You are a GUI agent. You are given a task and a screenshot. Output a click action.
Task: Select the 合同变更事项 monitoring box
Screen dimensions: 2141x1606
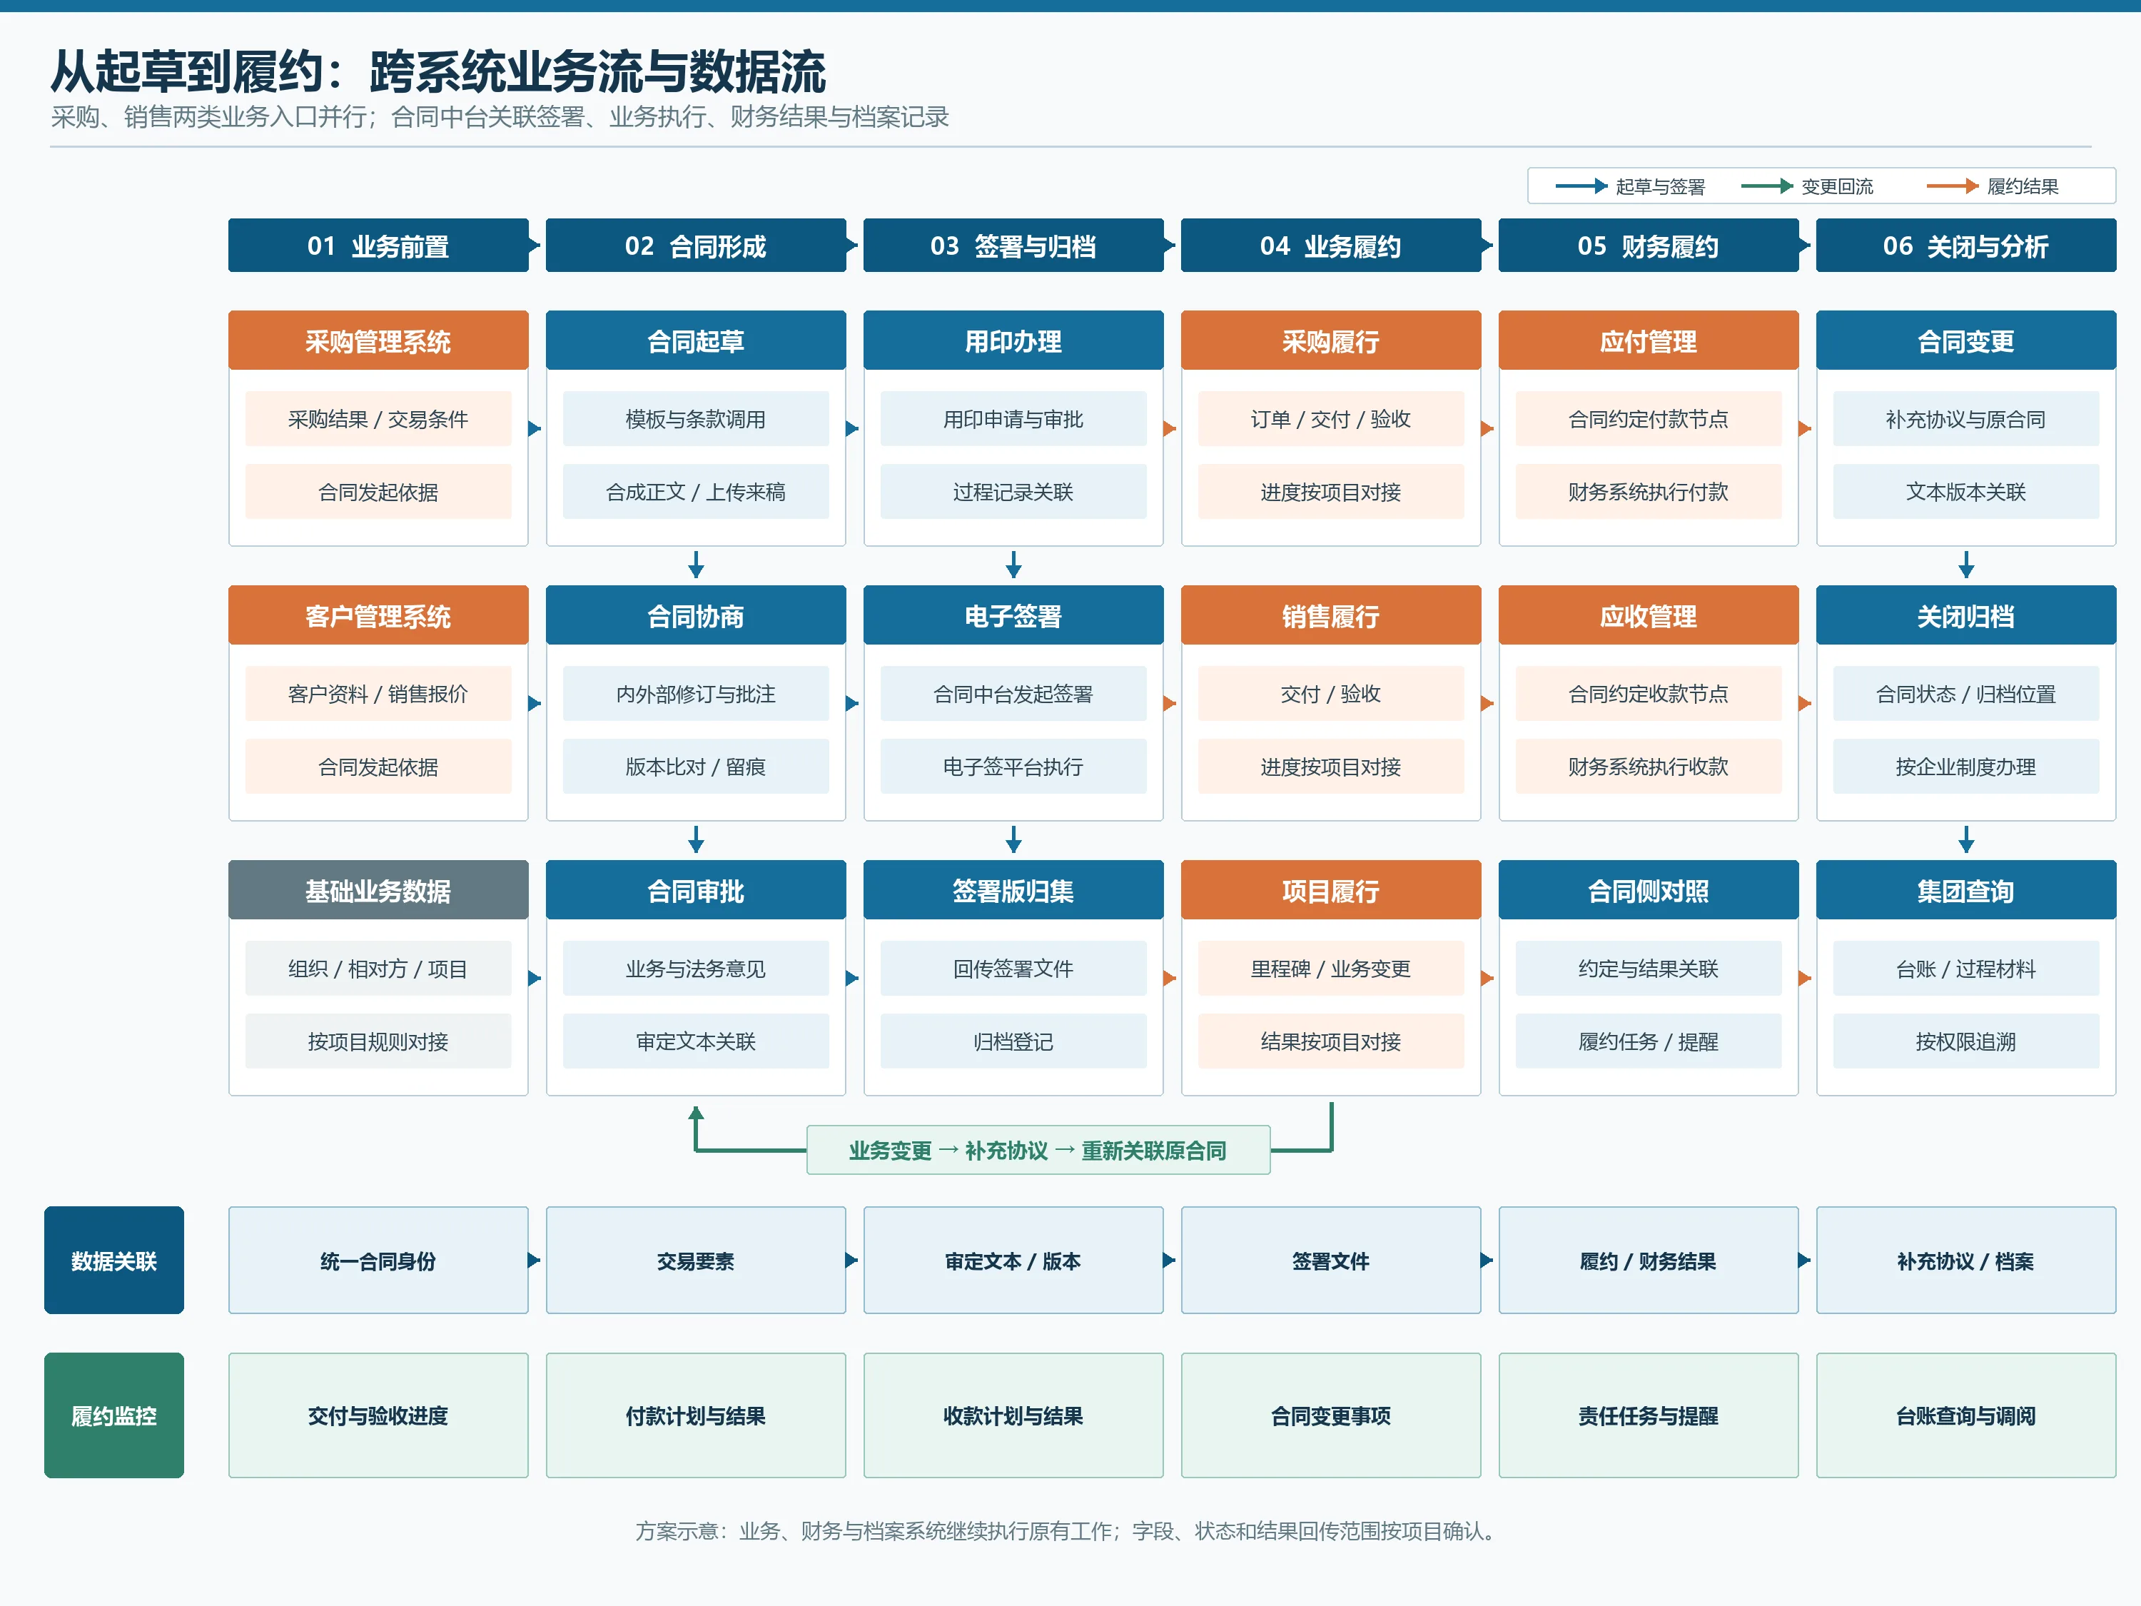1331,1415
